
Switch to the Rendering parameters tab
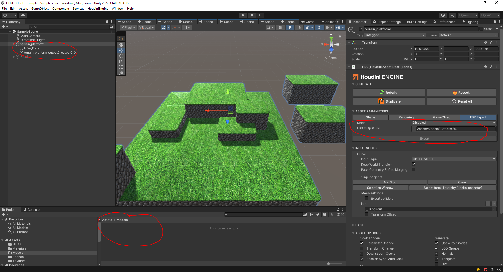coord(406,117)
